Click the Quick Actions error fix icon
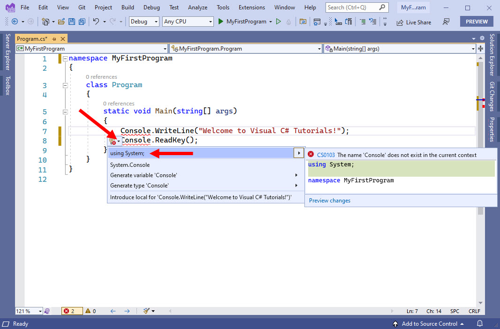This screenshot has width=500, height=329. [x=112, y=140]
